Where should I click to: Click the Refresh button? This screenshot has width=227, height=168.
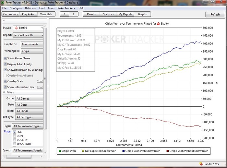click(x=215, y=14)
